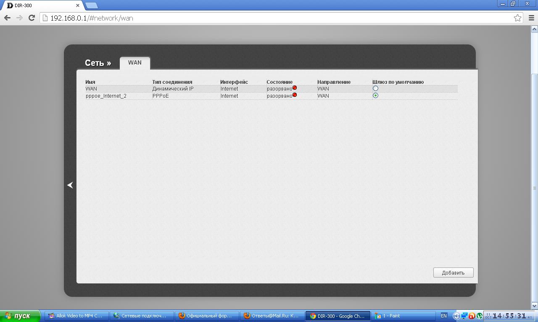Click the DIR-300 Google Chrome taskbar button
Viewport: 538px width, 322px height.
pos(338,316)
